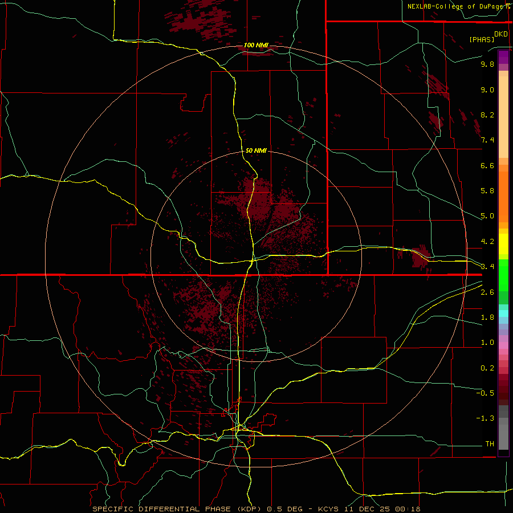Pick the purple band on the color scale
The image size is (513, 513).
point(503,57)
